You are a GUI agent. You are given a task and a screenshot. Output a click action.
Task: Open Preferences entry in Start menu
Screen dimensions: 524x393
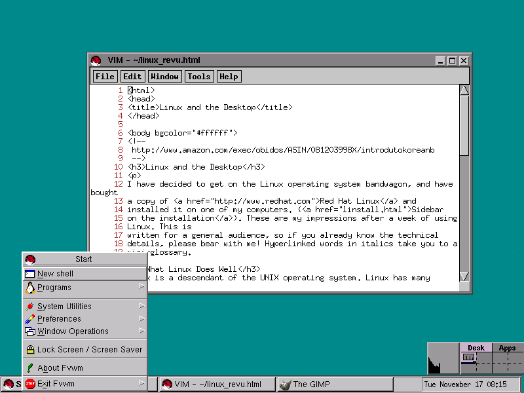click(85, 319)
